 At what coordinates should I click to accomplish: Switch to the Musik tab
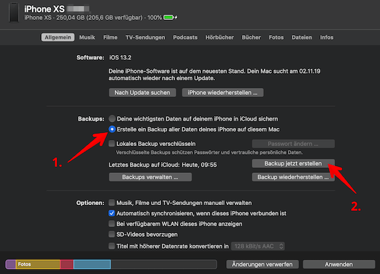click(x=87, y=37)
